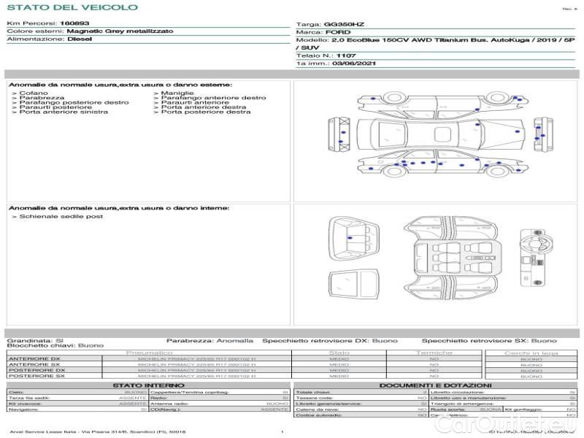584x438 pixels.
Task: Select the Catene da neve row
Action: click(x=361, y=410)
